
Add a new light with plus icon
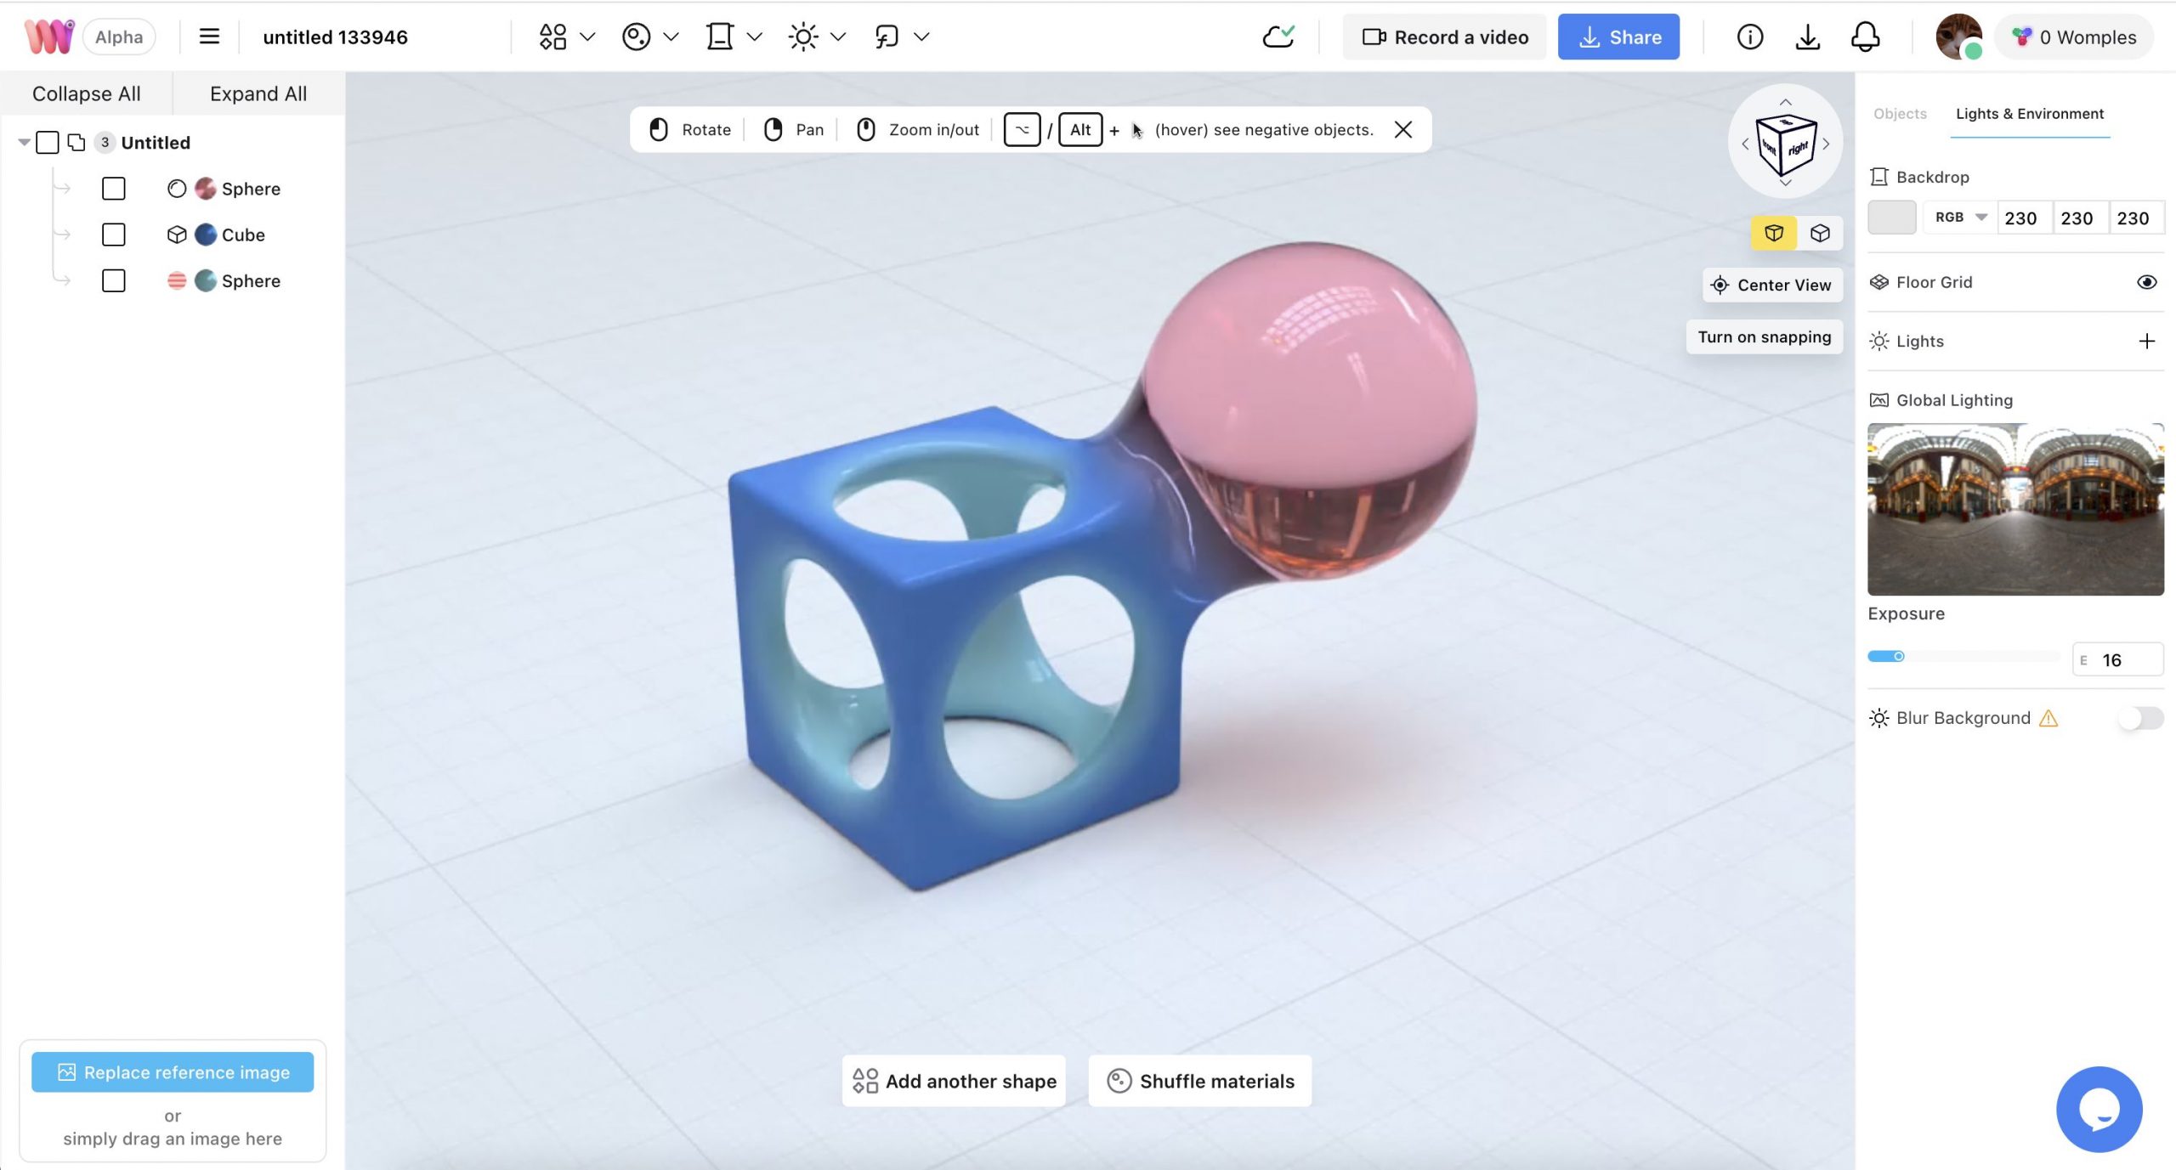pos(2146,341)
